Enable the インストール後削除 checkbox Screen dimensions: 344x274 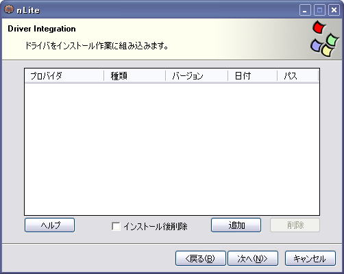tap(116, 226)
